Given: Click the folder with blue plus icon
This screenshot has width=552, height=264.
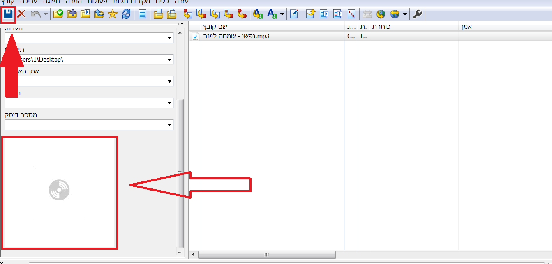Looking at the screenshot, I should click(72, 14).
